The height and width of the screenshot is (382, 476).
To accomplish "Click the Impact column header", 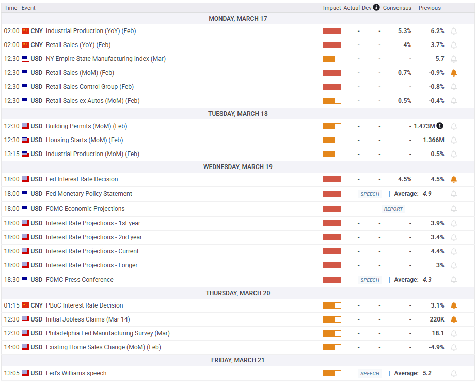I will 332,8.
